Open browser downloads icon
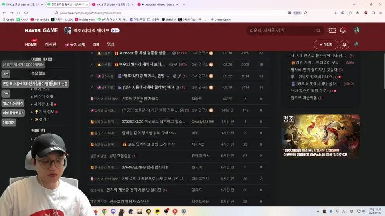This screenshot has width=385, height=216. pos(335,13)
